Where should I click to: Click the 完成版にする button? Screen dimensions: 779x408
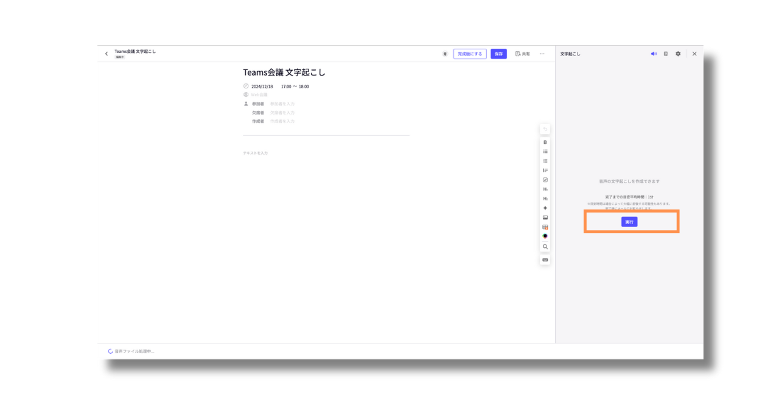coord(469,54)
